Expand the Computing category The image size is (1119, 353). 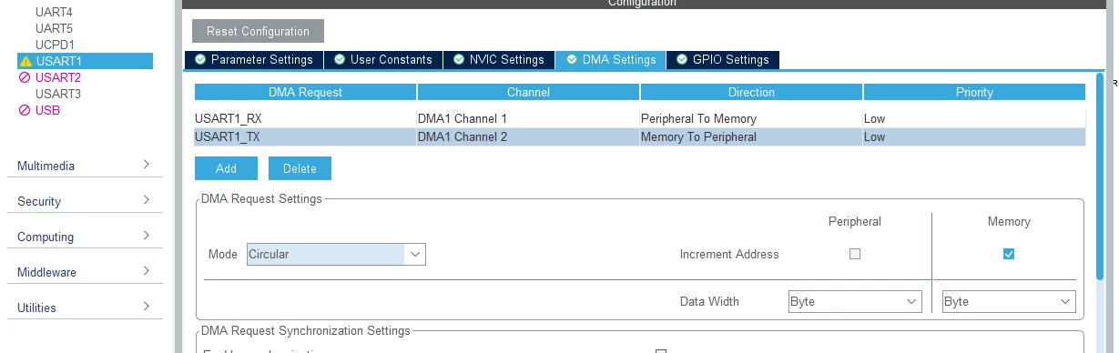pos(85,237)
